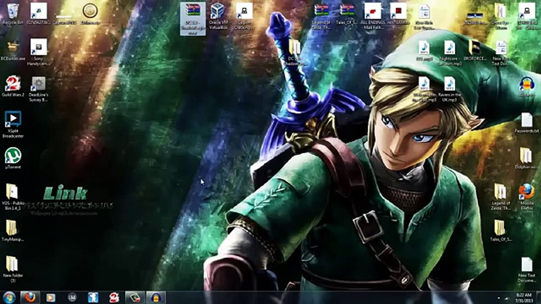The image size is (541, 304).
Task: Click the taskbar clock showing 8:22 AM
Action: click(524, 297)
